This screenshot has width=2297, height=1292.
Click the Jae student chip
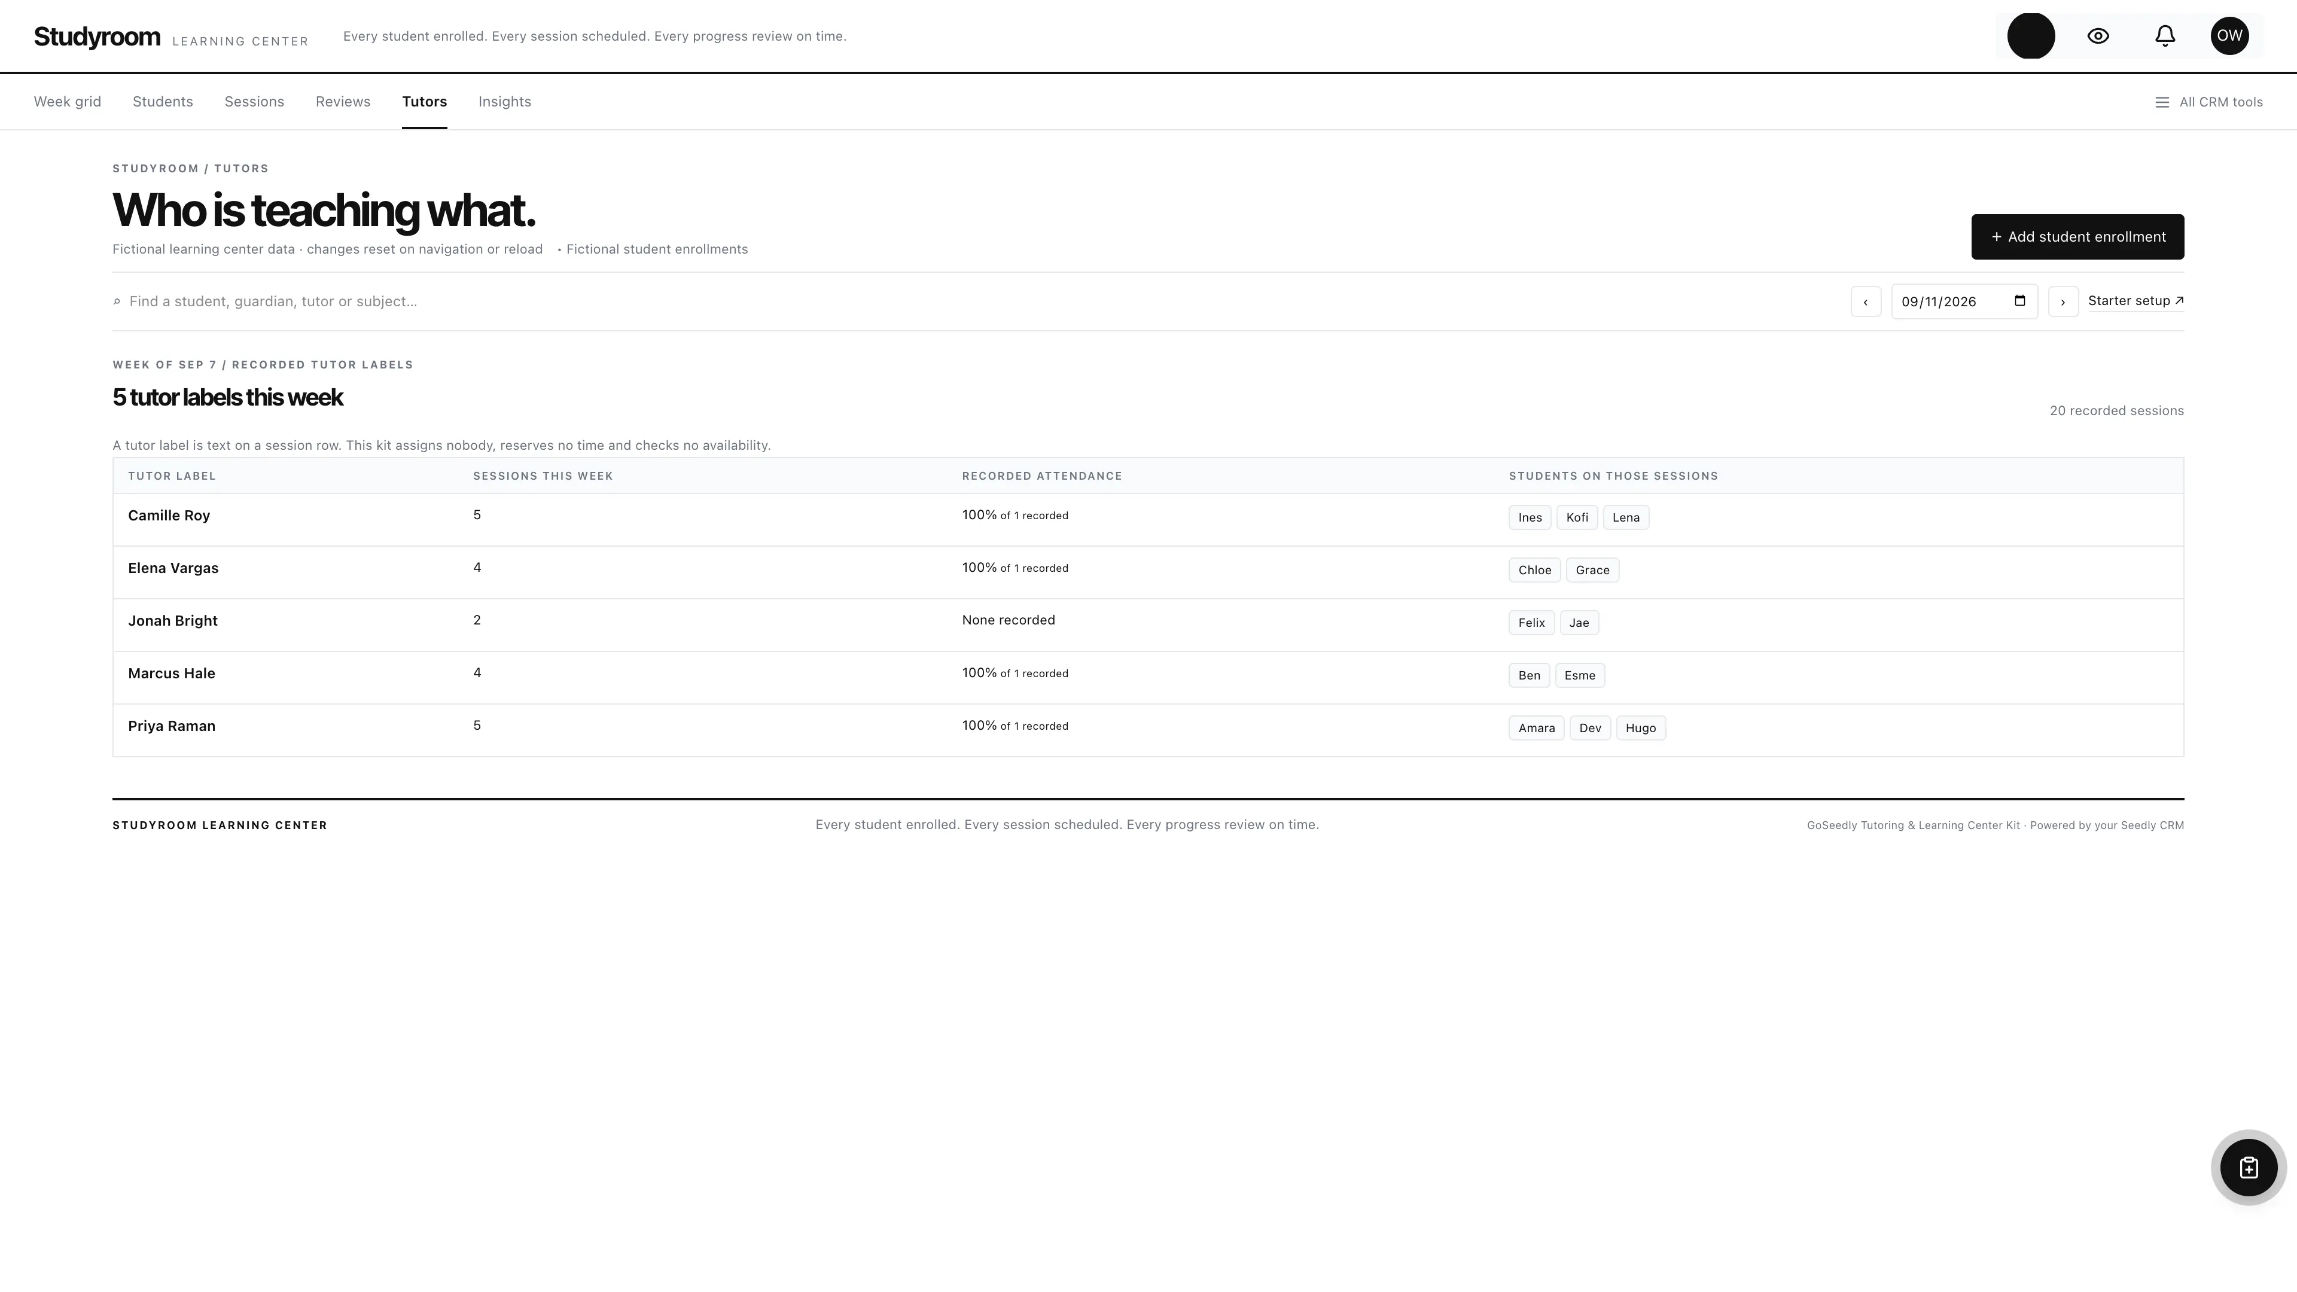coord(1579,623)
